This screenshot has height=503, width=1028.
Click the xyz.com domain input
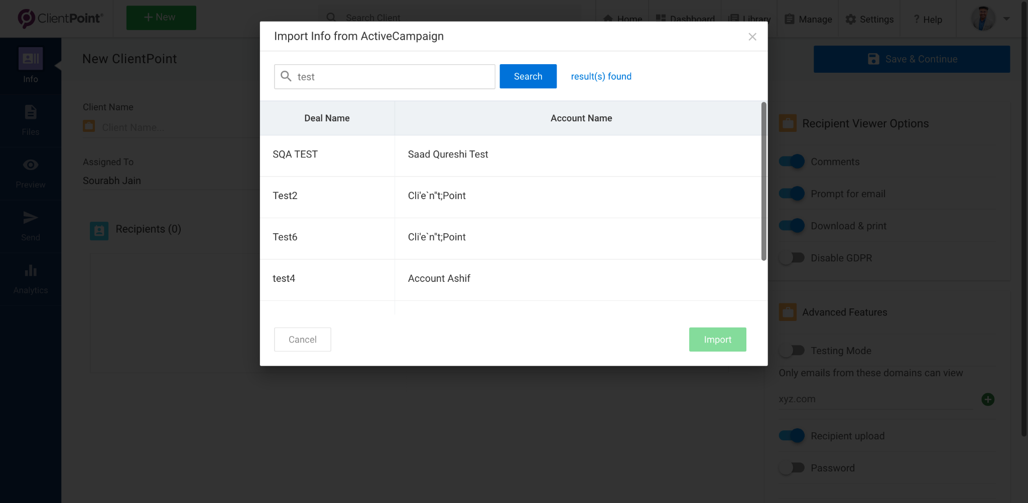coord(876,399)
